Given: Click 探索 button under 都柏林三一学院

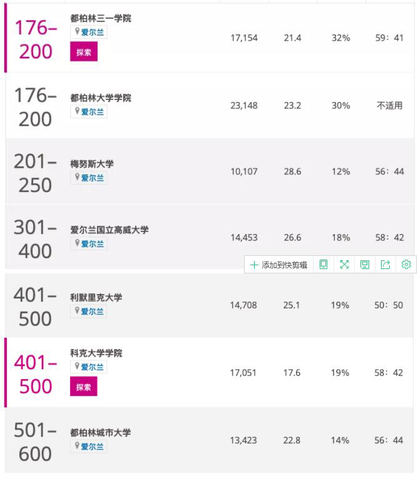Looking at the screenshot, I should tap(84, 53).
